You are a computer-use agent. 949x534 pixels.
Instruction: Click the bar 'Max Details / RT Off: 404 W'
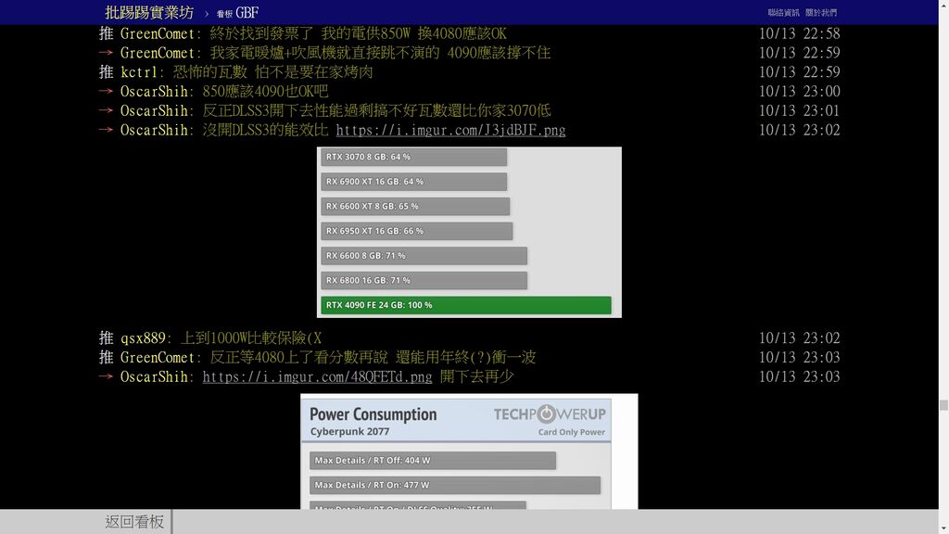433,461
